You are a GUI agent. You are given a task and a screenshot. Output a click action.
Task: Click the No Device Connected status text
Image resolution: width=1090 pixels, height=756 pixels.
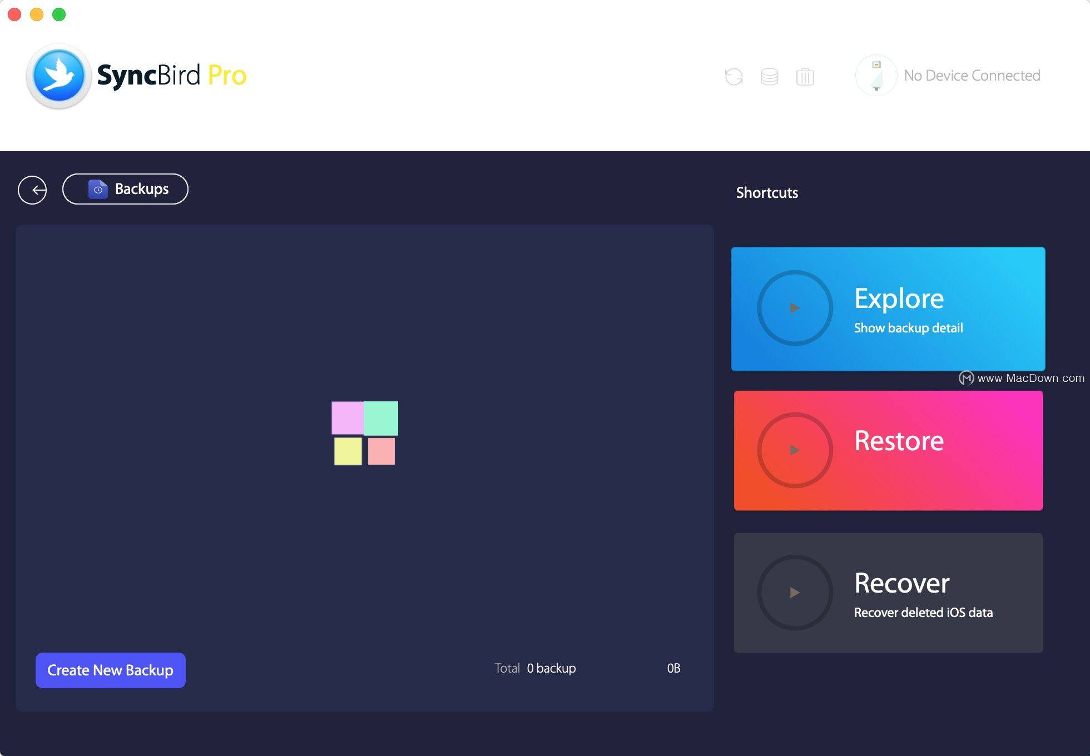(972, 76)
